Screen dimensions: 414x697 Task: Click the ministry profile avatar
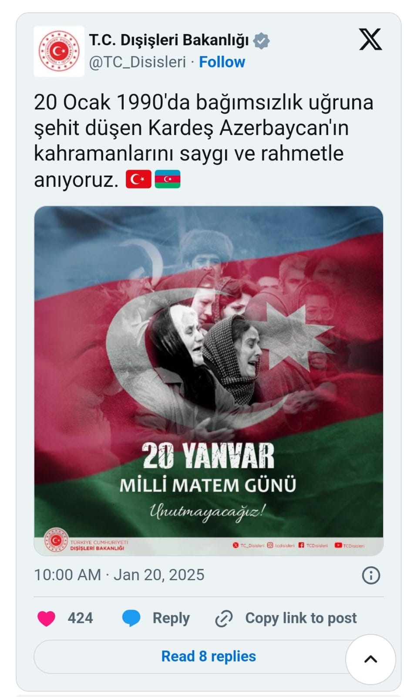click(59, 51)
